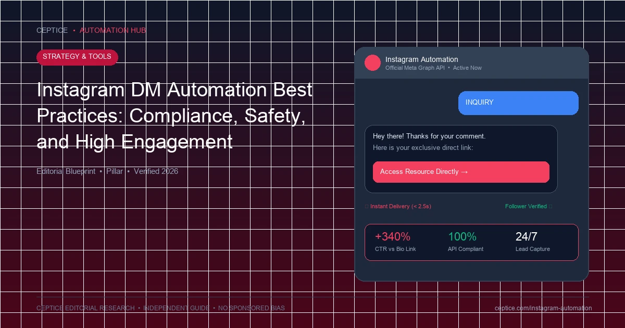This screenshot has height=328, width=625.
Task: Click the Official Meta Graph API text
Action: pyautogui.click(x=415, y=68)
